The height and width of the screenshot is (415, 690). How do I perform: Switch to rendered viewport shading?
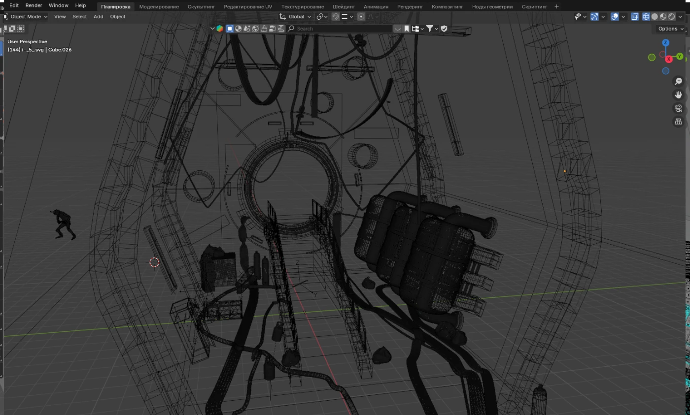[x=671, y=16]
